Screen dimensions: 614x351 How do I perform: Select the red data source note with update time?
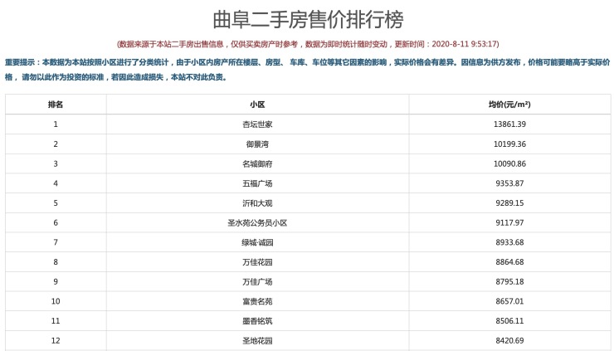click(308, 44)
